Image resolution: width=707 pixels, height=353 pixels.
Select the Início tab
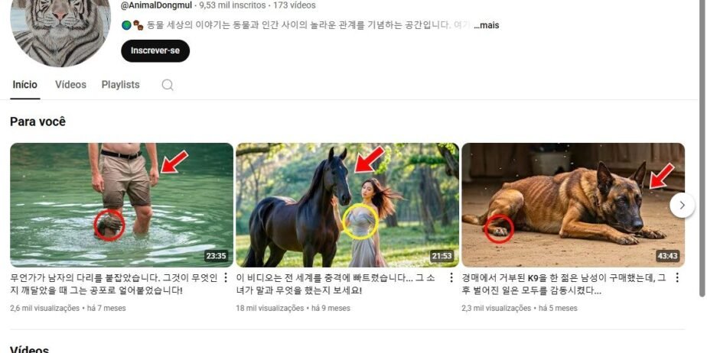coord(24,85)
